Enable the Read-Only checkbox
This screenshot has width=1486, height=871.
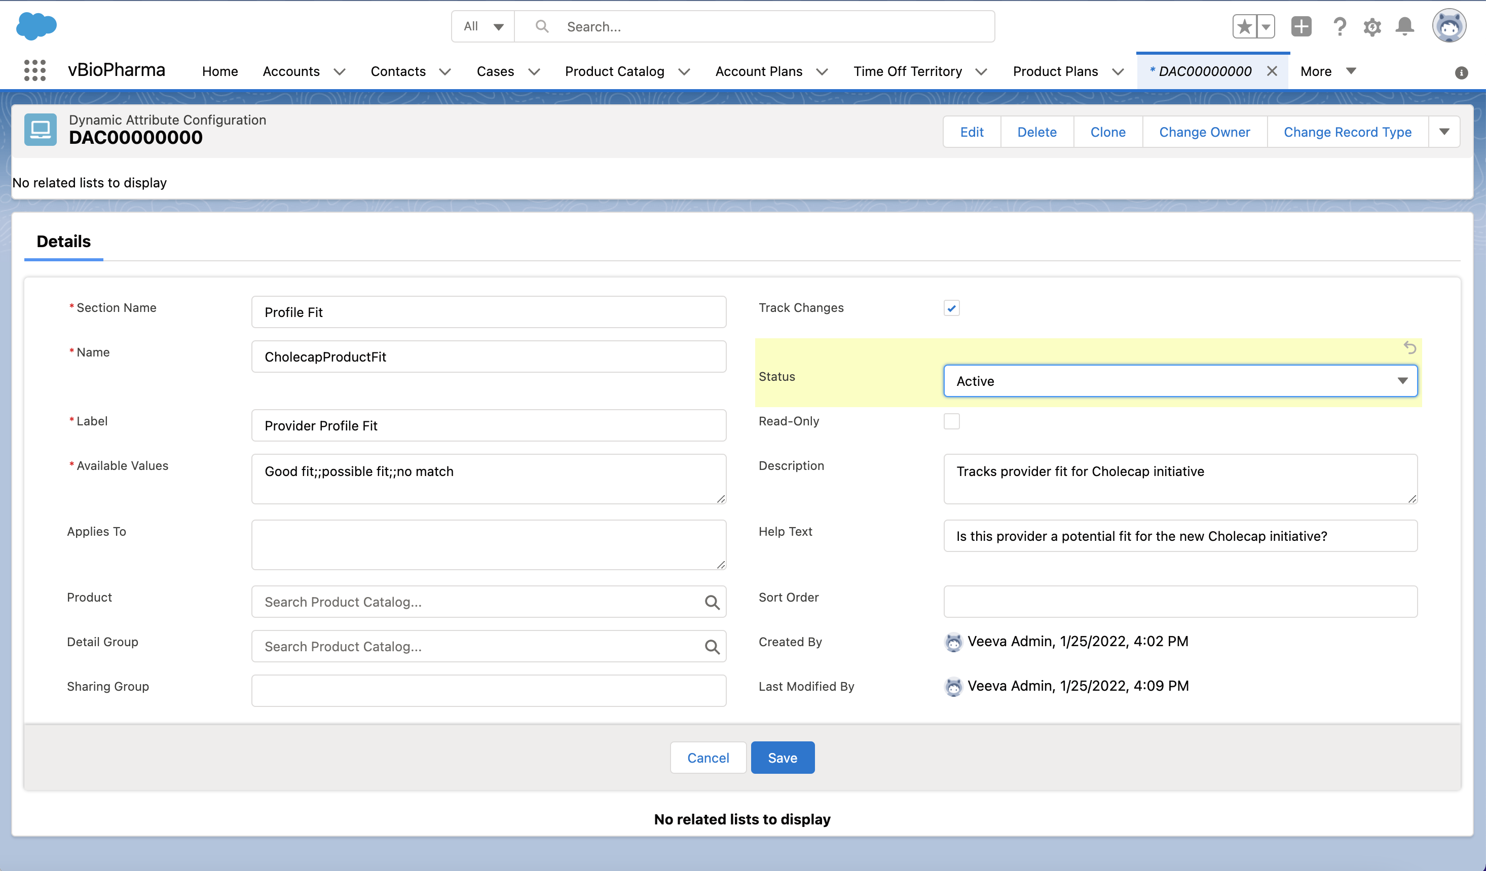click(951, 421)
